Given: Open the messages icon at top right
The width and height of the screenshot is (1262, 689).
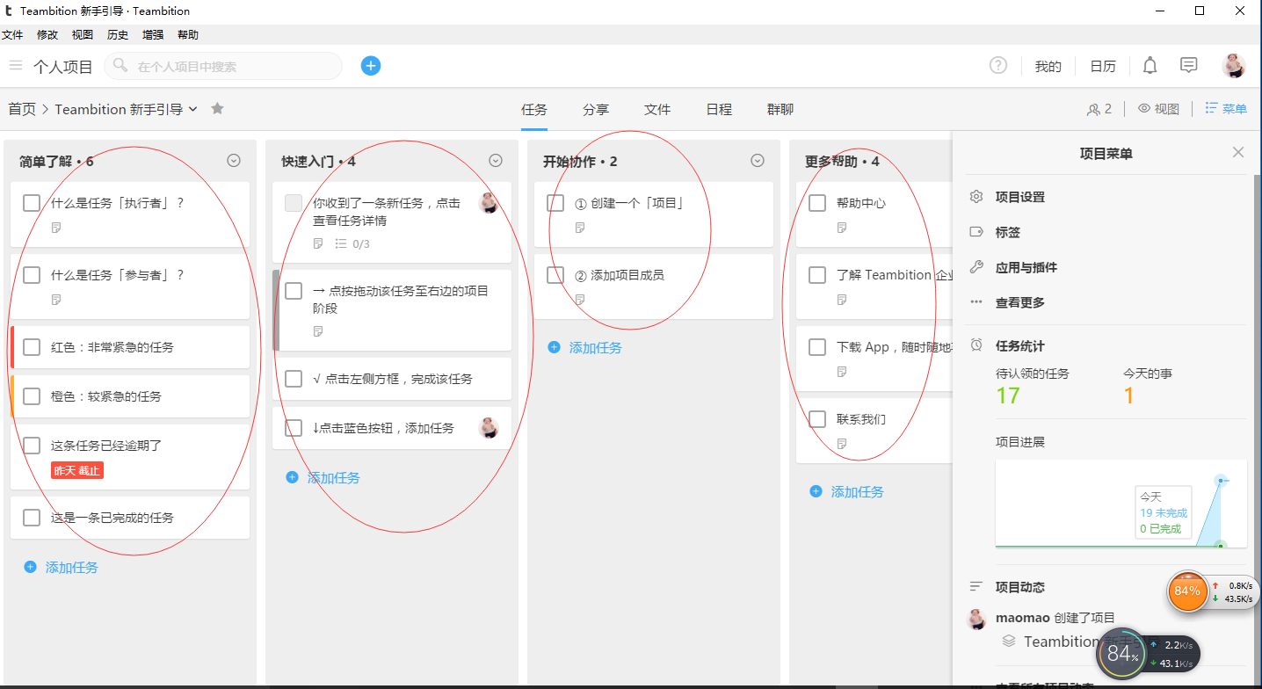Looking at the screenshot, I should click(x=1188, y=65).
